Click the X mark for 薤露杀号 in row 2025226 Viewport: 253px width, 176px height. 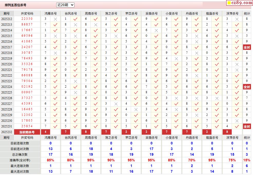(x=217, y=98)
